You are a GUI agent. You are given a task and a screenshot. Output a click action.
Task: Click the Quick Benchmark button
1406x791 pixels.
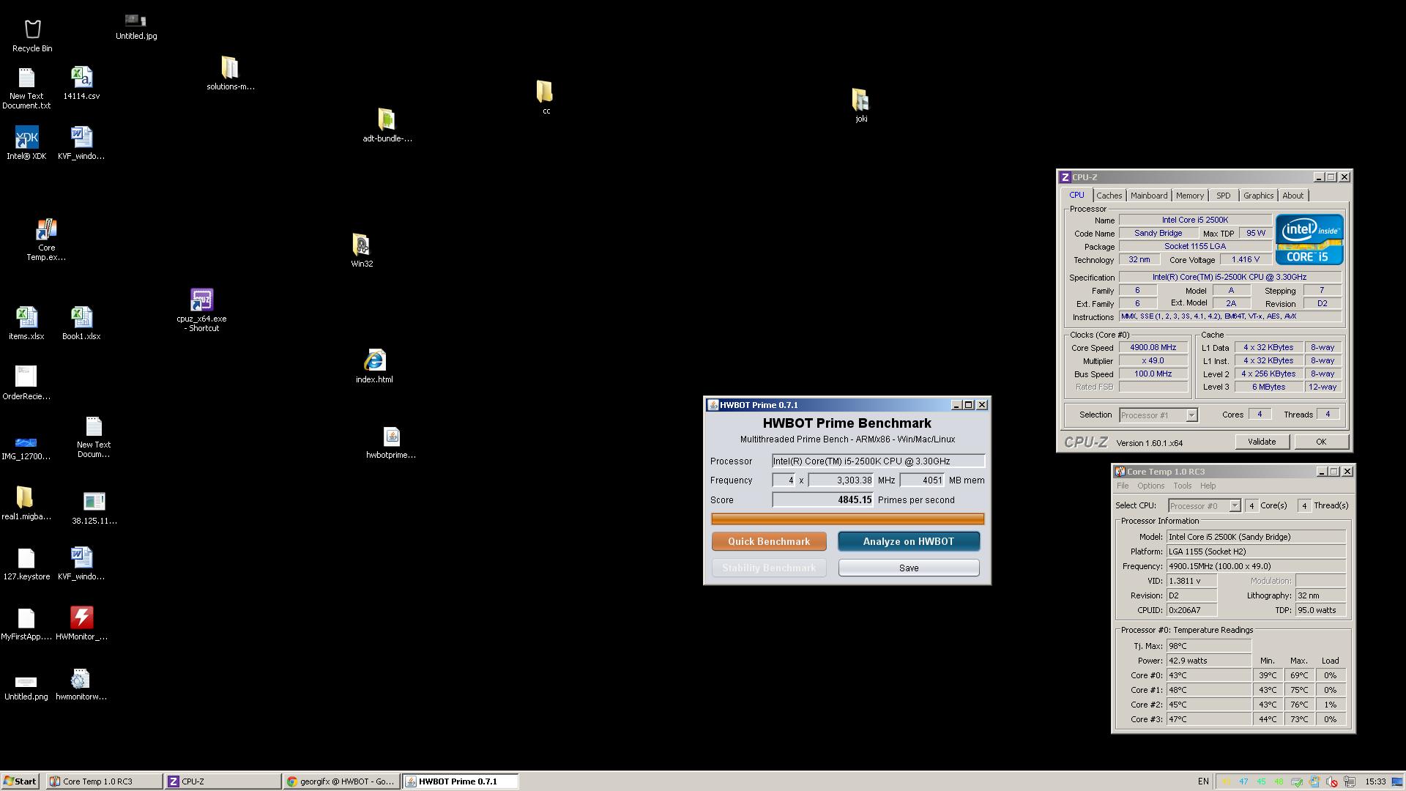point(769,541)
